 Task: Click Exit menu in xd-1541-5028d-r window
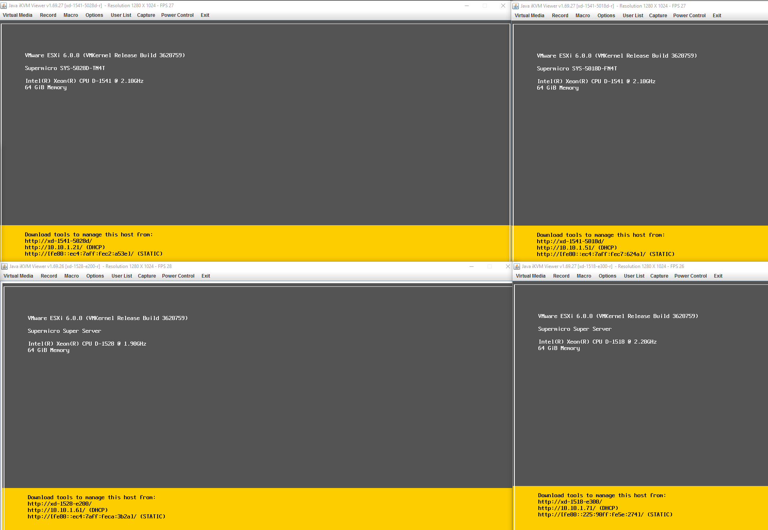tap(205, 15)
